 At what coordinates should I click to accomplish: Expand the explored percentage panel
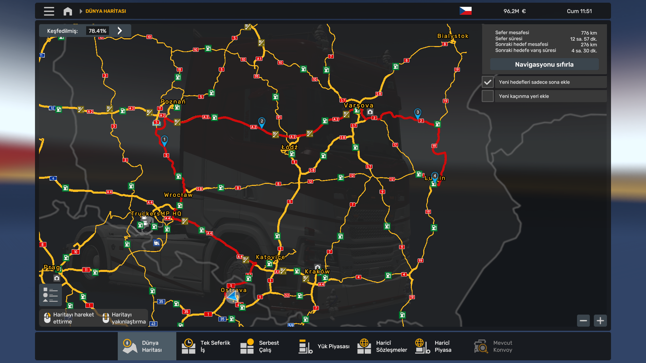point(120,31)
